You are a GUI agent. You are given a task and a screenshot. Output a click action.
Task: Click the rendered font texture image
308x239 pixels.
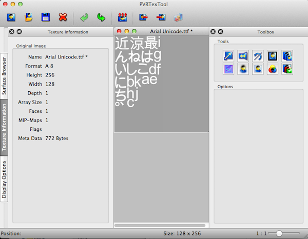point(162,84)
